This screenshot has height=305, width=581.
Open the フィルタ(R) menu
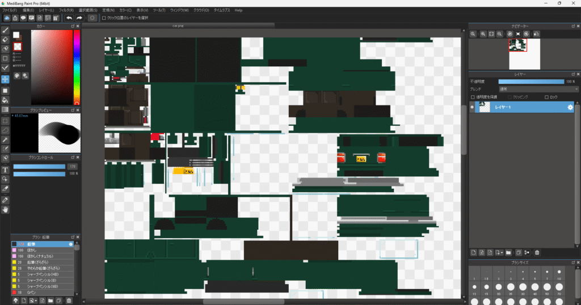tap(66, 10)
